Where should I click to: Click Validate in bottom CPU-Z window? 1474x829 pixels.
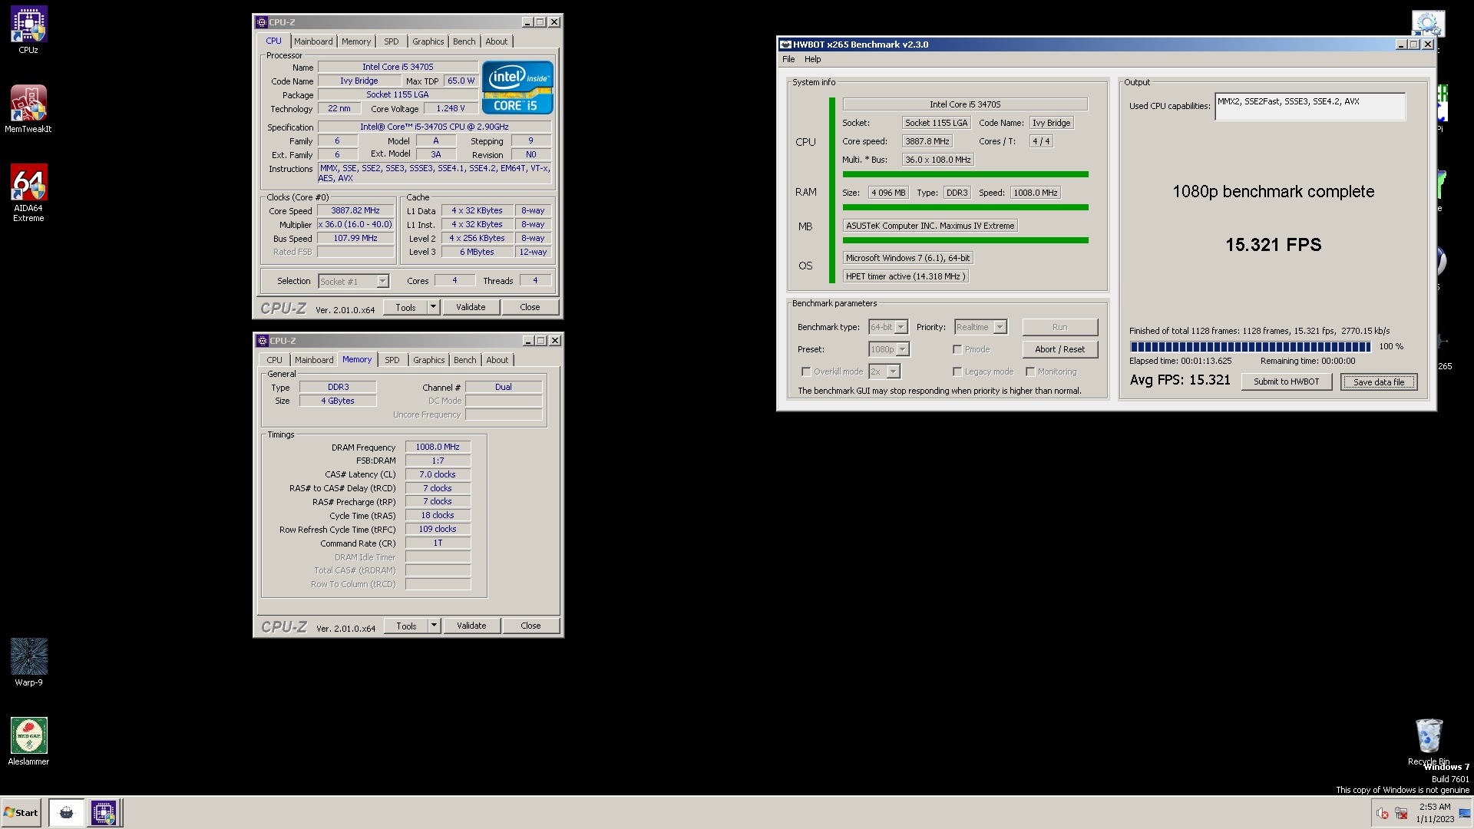tap(471, 626)
